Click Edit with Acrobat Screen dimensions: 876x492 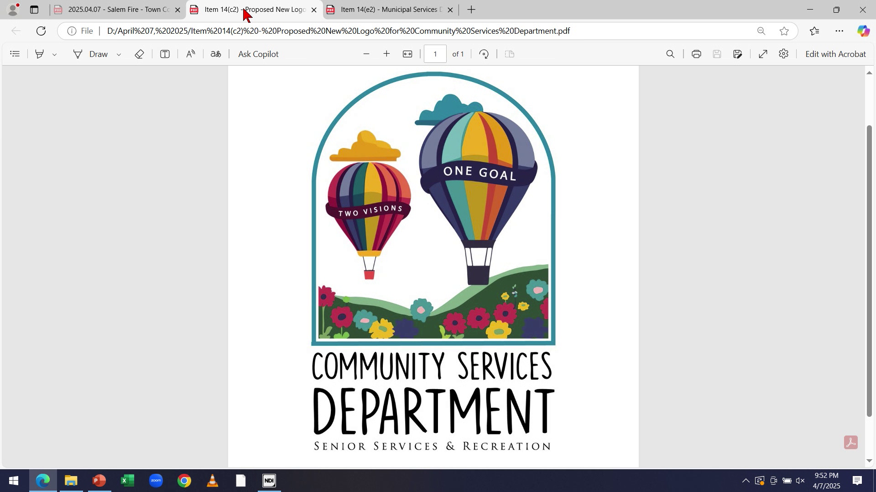click(x=835, y=54)
